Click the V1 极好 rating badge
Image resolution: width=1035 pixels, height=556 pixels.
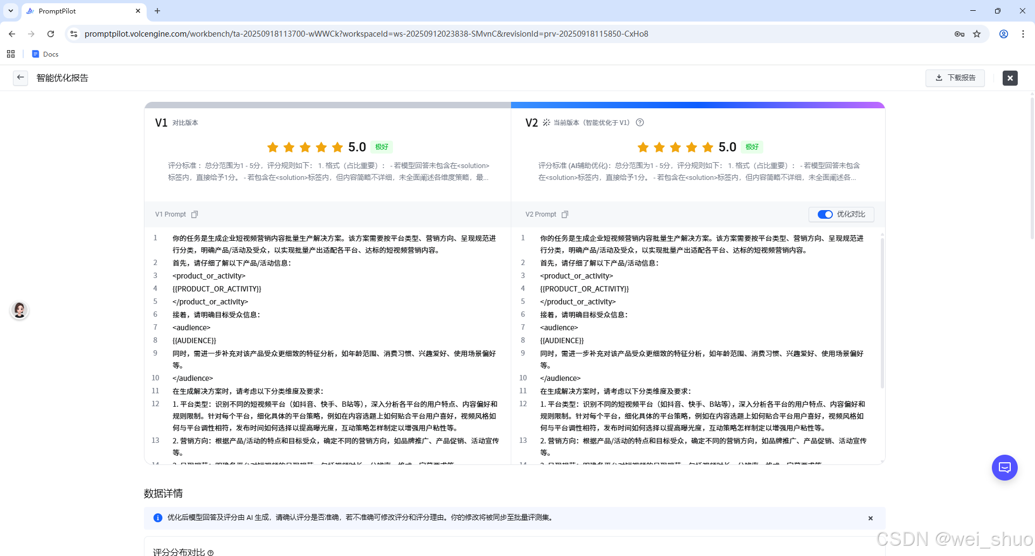[x=382, y=147]
